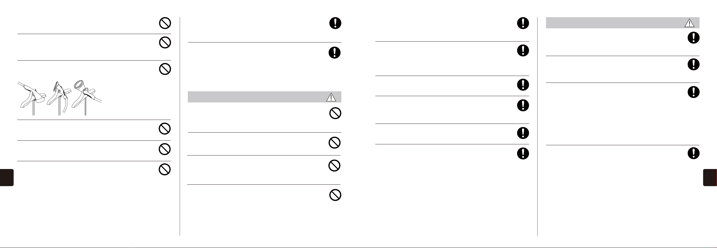Select the prohibition icon just below the shower head drawings
The height and width of the screenshot is (248, 717).
165,129
